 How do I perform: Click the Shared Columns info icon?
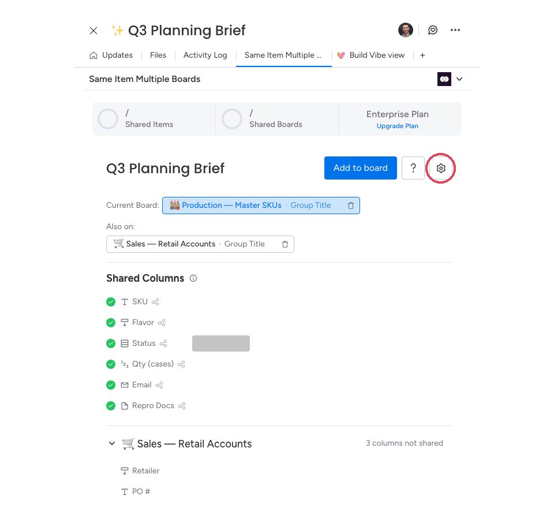[x=193, y=278]
